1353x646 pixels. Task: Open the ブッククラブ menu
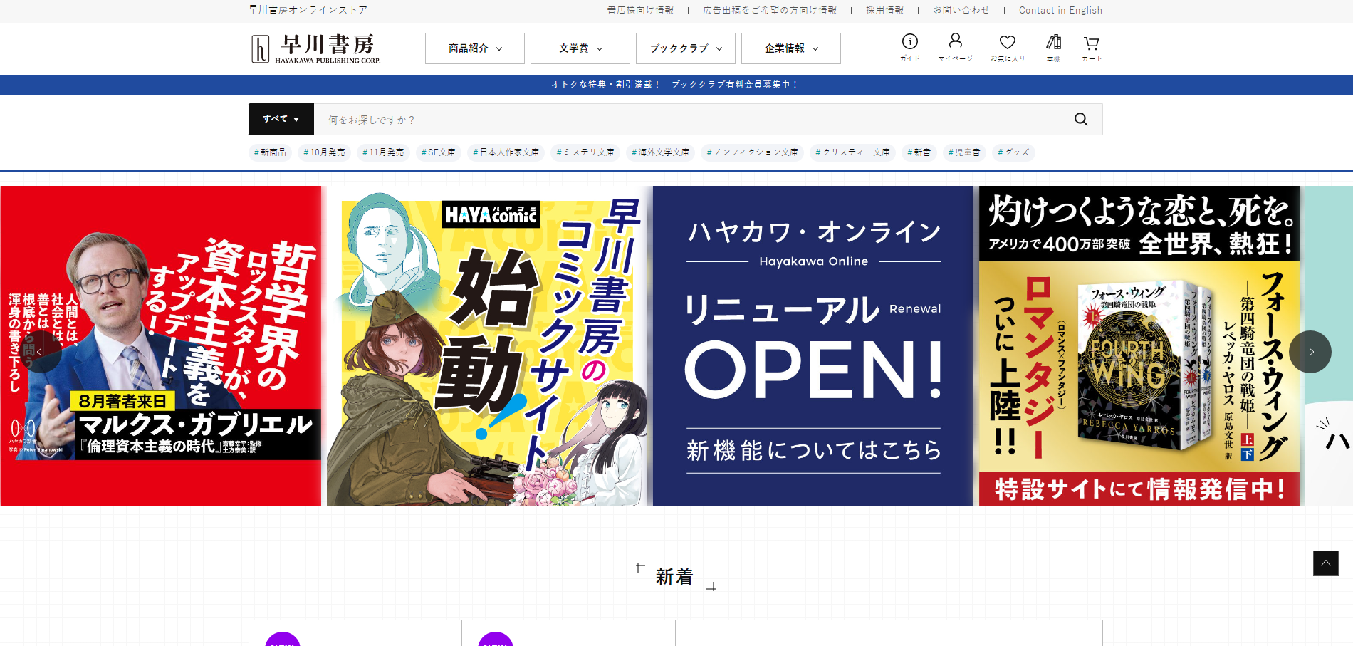coord(685,48)
